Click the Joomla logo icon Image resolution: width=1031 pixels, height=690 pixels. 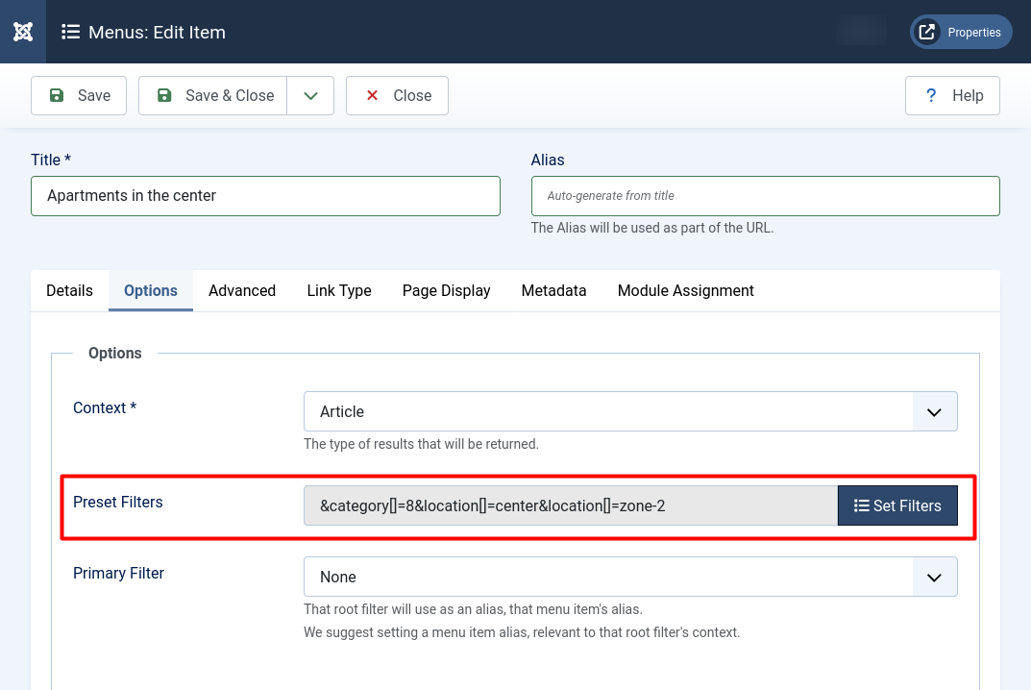click(23, 32)
